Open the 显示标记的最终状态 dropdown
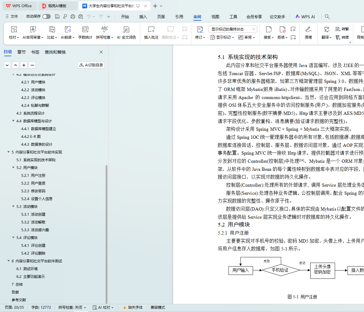Screen dimensions: 364x312 [233, 29]
